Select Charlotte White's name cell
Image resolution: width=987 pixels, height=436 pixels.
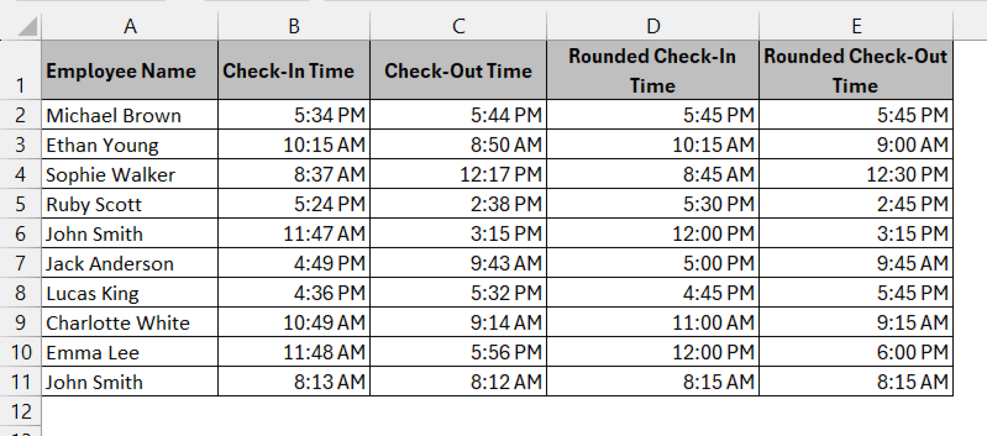pyautogui.click(x=130, y=322)
